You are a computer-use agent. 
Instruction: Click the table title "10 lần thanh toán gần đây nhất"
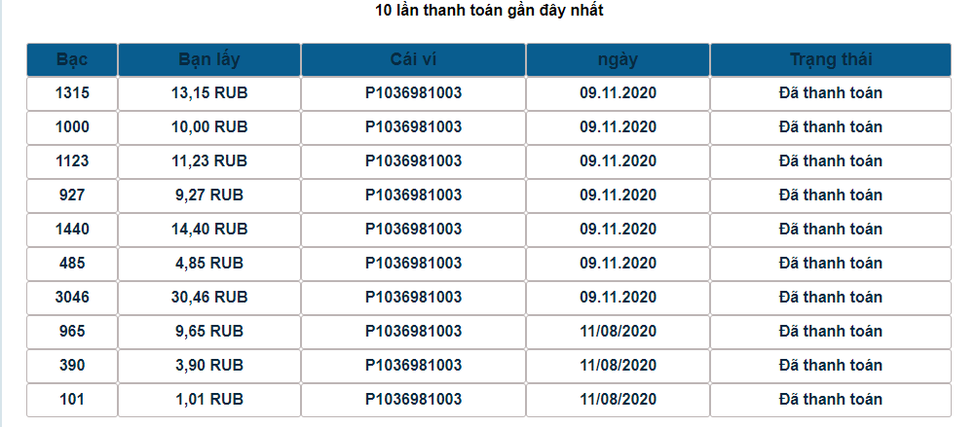tap(488, 12)
